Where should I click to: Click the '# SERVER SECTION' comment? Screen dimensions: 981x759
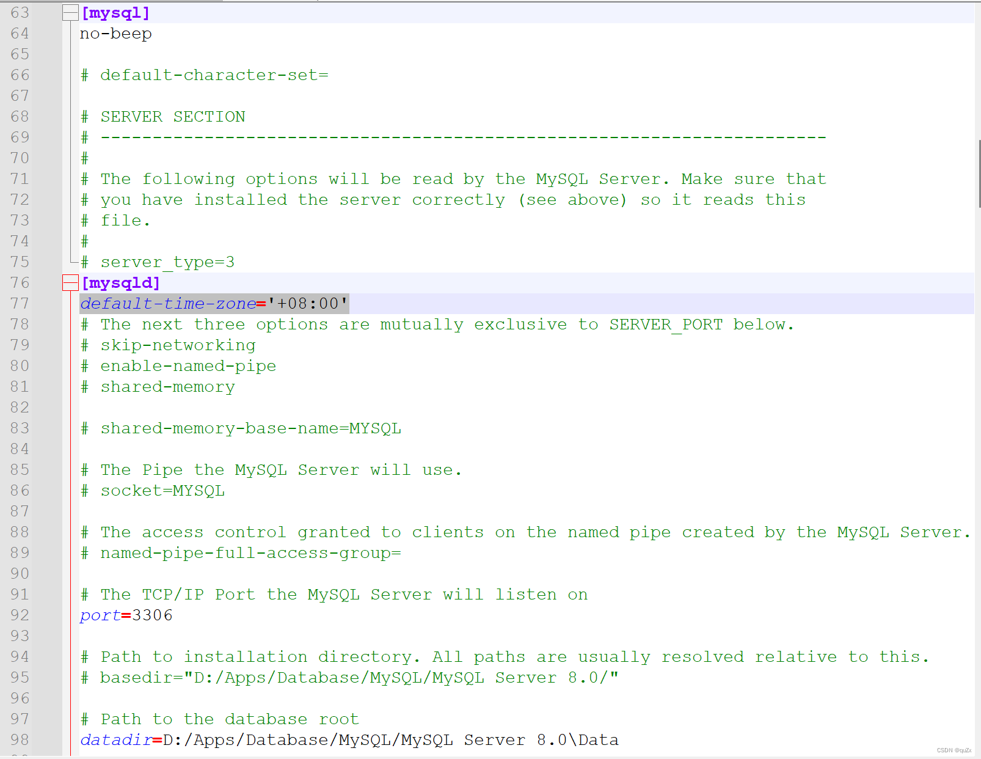(x=163, y=117)
